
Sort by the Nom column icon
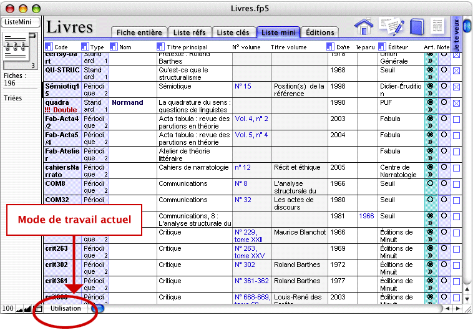[x=114, y=47]
